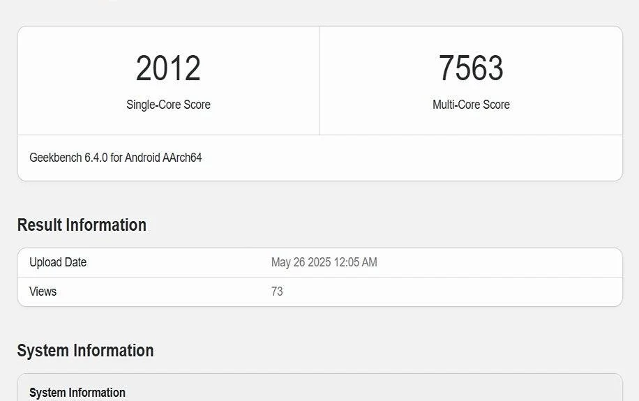The height and width of the screenshot is (401, 639).
Task: Click the word Geekbench in version line
Action: coord(55,158)
